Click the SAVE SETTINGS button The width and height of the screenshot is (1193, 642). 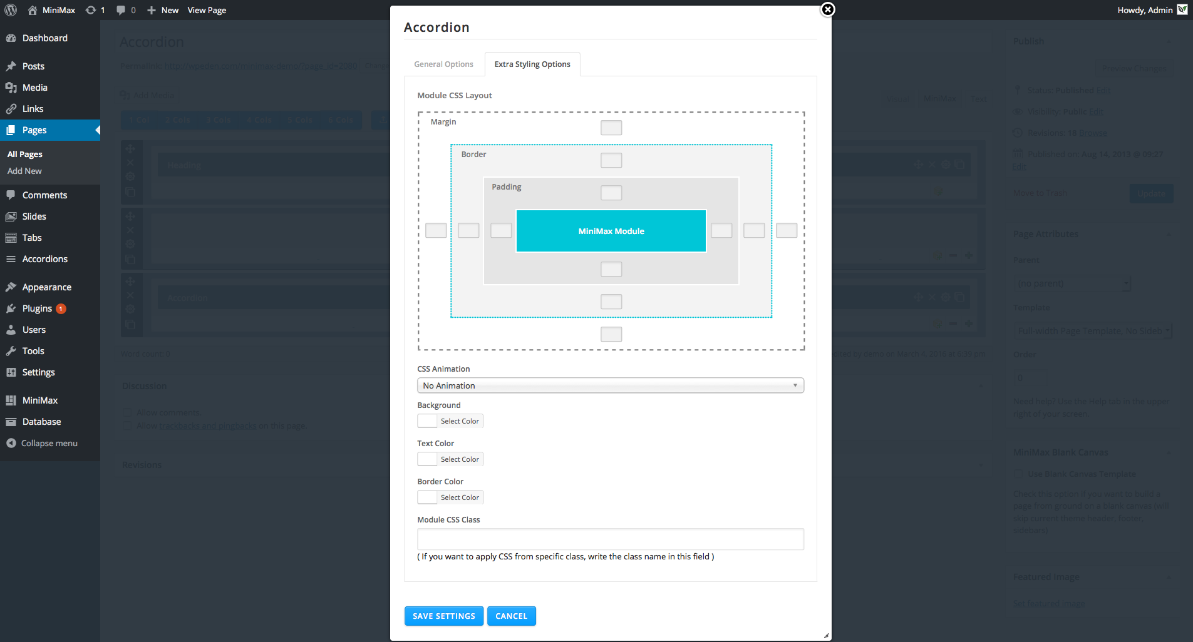coord(444,616)
